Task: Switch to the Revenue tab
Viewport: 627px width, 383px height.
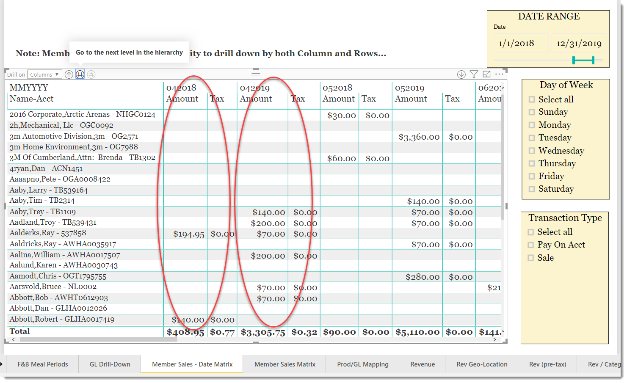Action: click(x=423, y=364)
